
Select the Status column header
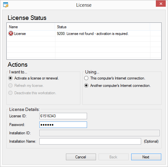[102, 27]
